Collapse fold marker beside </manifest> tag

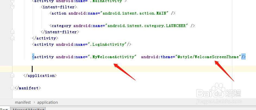pos(12,88)
